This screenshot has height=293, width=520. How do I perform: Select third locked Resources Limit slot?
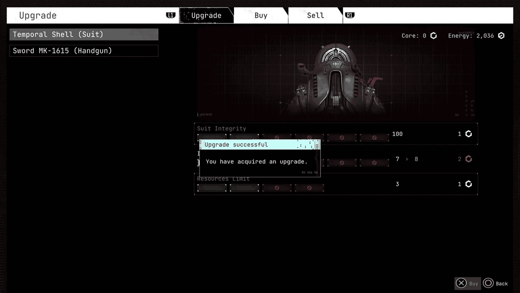pyautogui.click(x=277, y=188)
